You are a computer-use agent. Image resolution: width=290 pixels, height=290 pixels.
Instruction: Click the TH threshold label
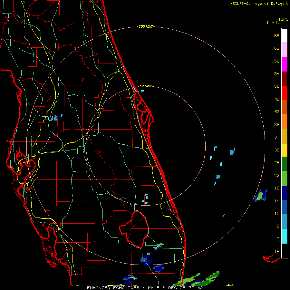pyautogui.click(x=277, y=252)
